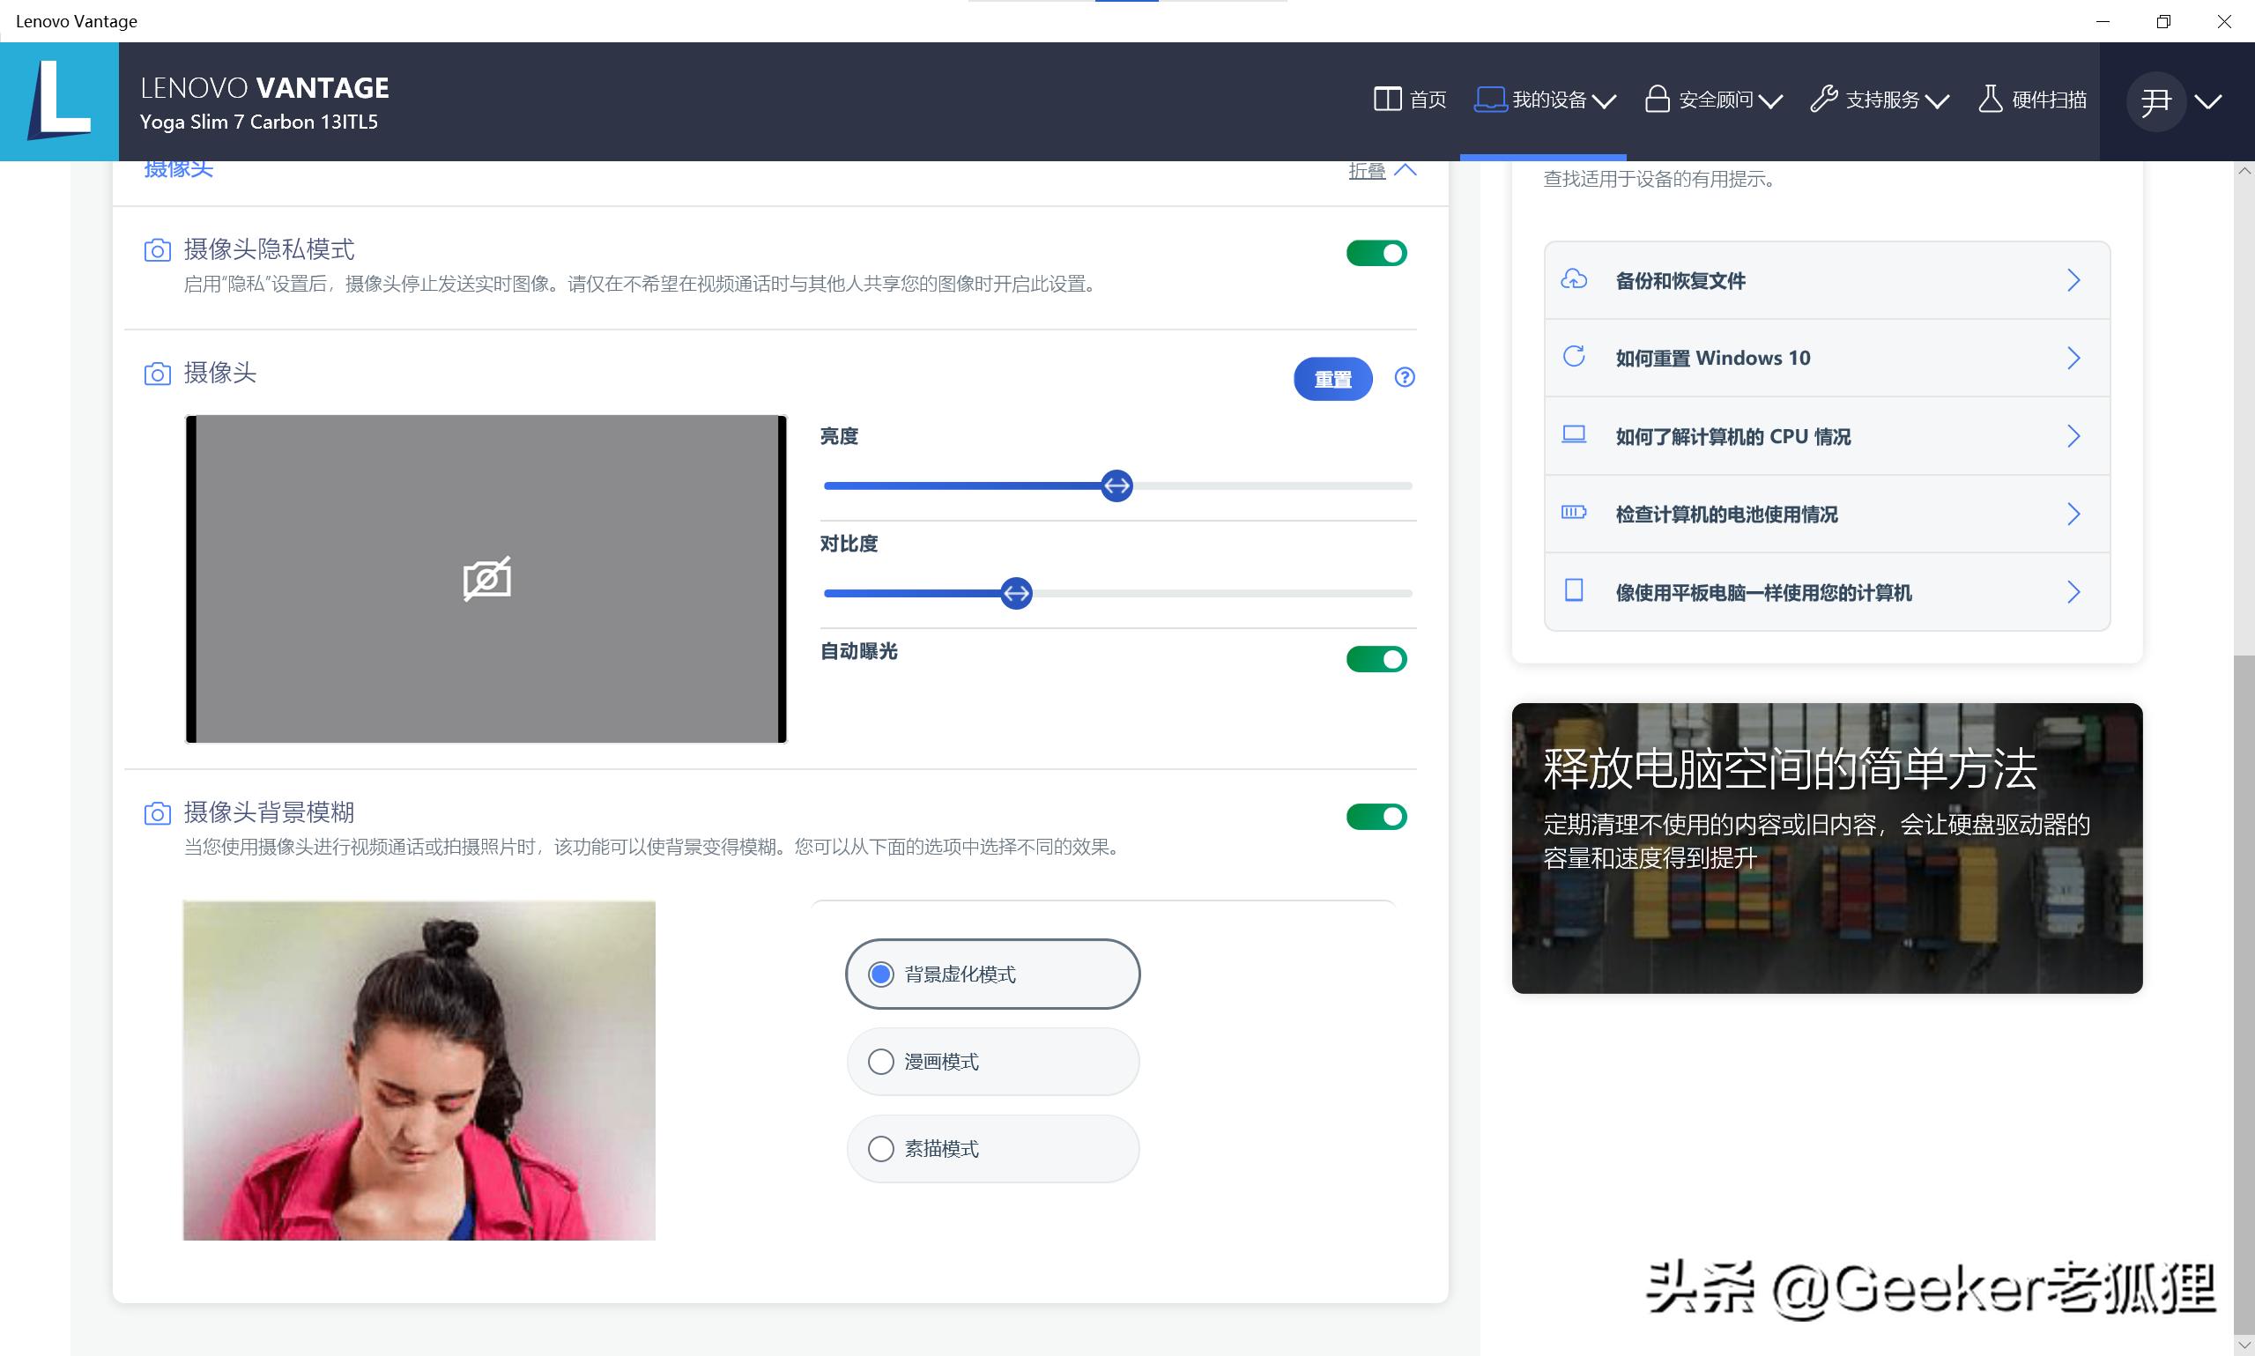This screenshot has height=1356, width=2255.
Task: Open the user account dropdown arrow
Action: pos(2208,102)
